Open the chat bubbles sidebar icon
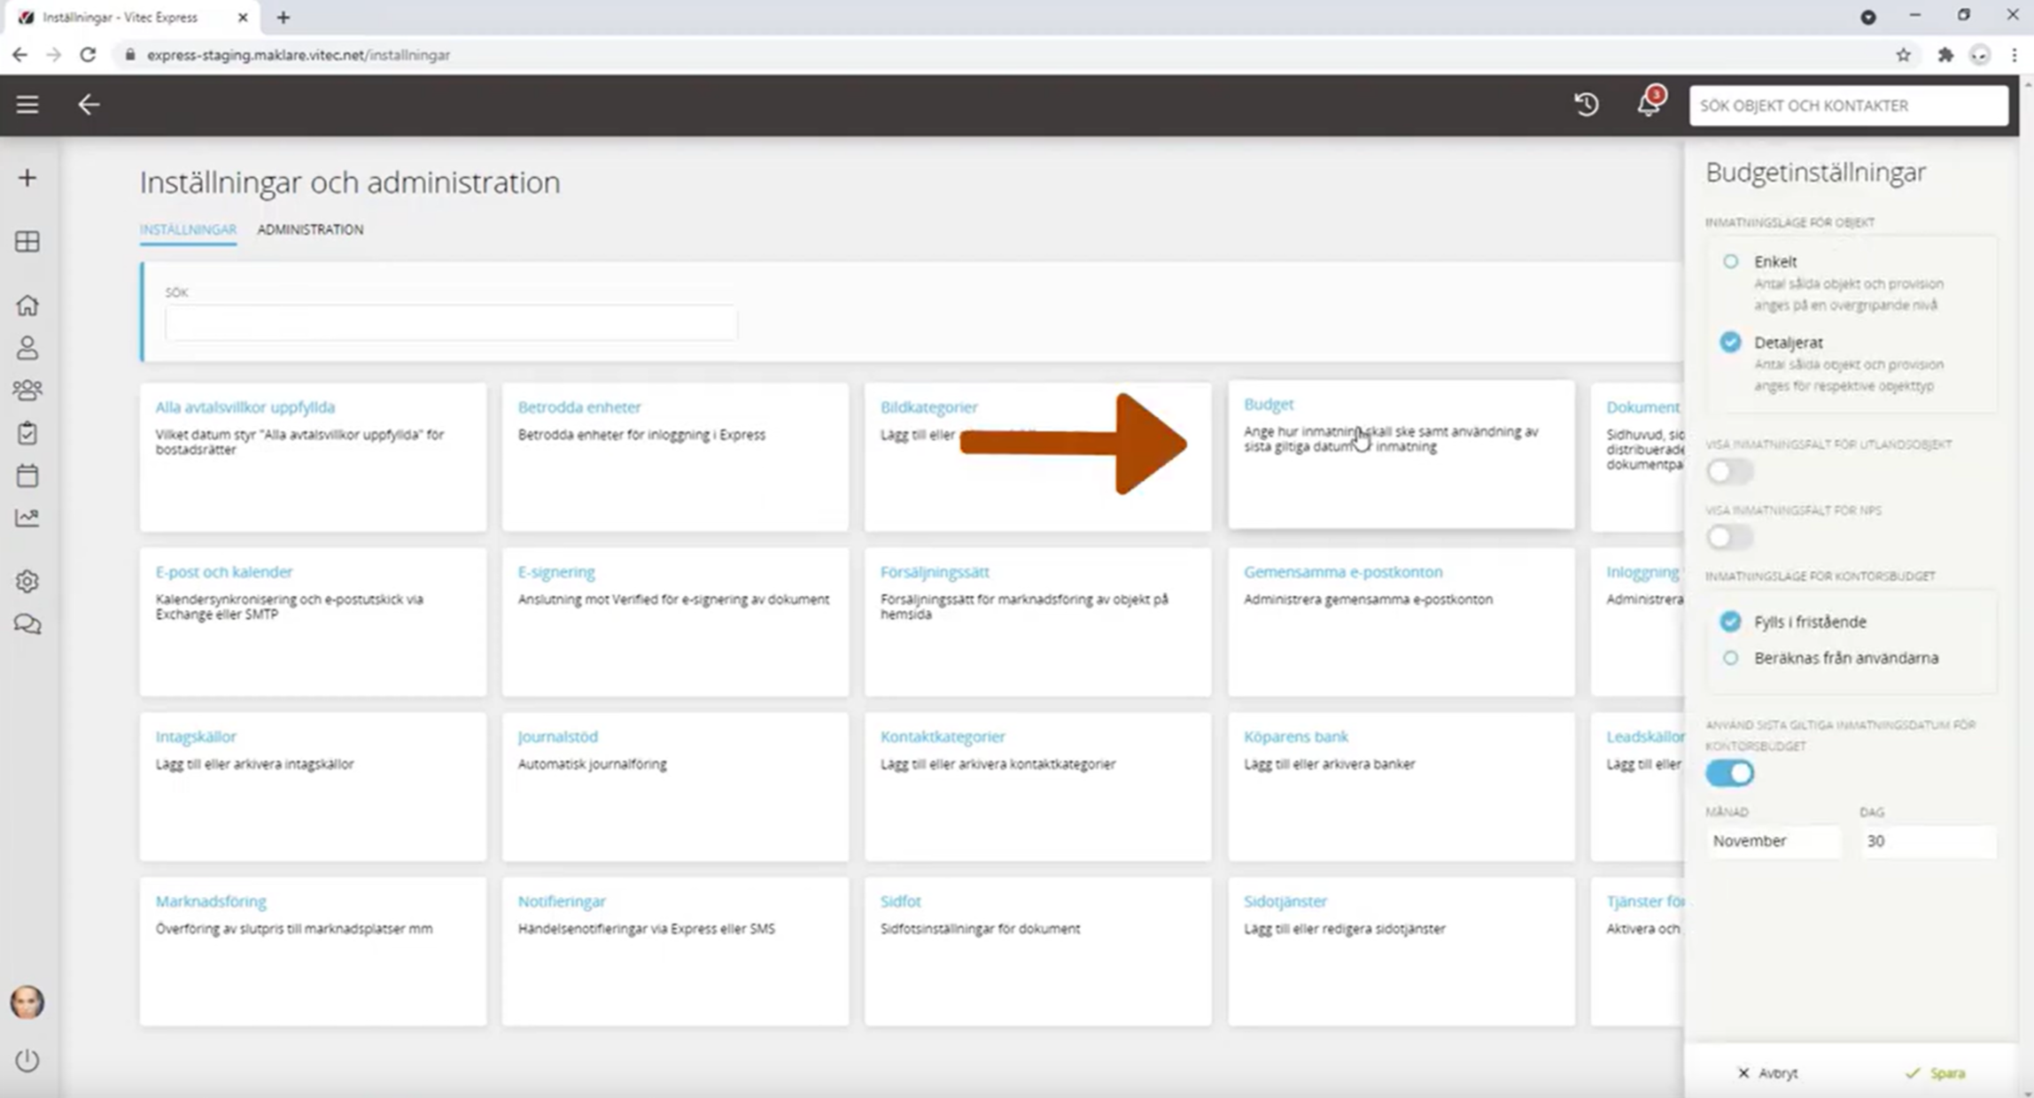2034x1098 pixels. (27, 624)
